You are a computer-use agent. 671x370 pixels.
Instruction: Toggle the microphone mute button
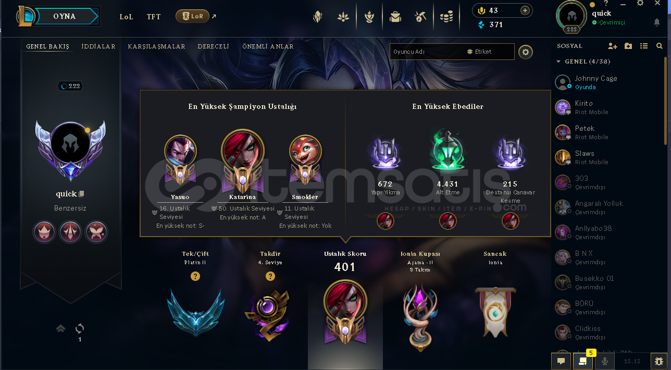pos(605,361)
